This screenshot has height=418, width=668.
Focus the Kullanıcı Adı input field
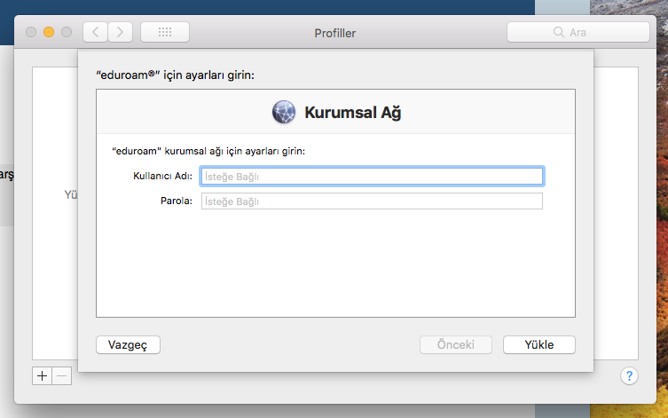372,177
